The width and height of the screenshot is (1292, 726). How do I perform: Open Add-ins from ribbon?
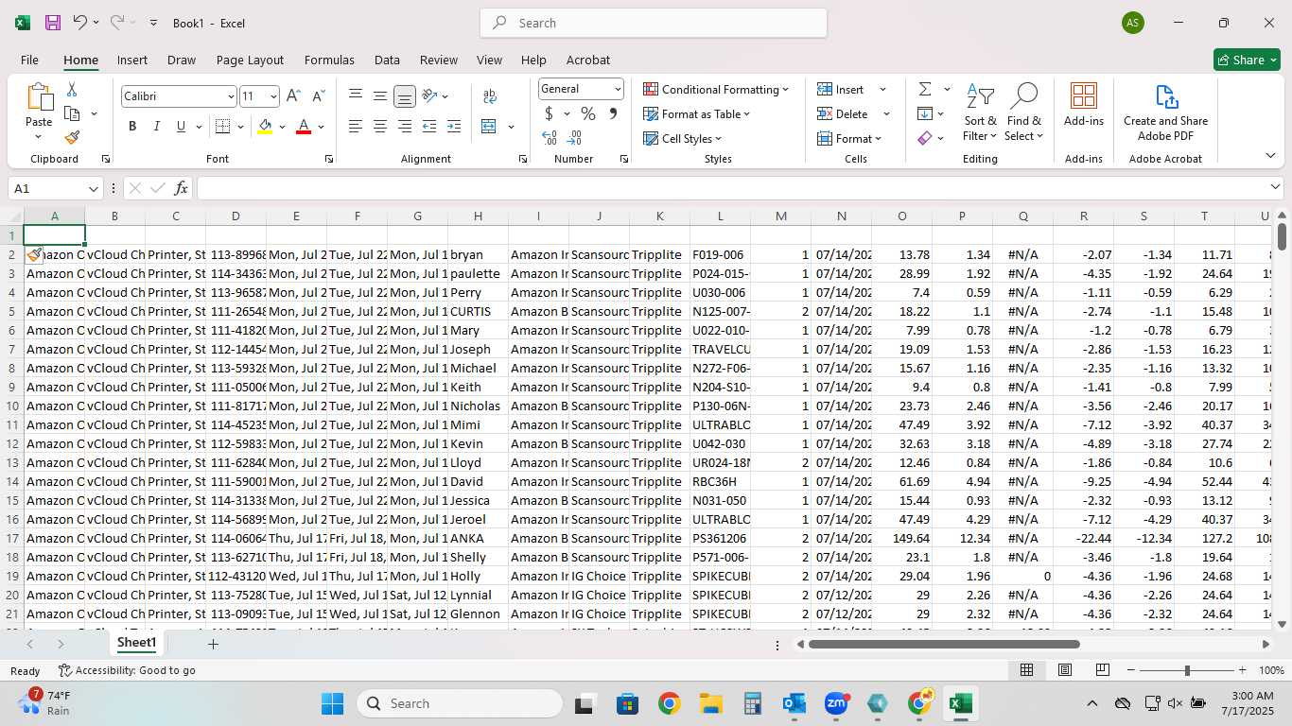pyautogui.click(x=1084, y=105)
